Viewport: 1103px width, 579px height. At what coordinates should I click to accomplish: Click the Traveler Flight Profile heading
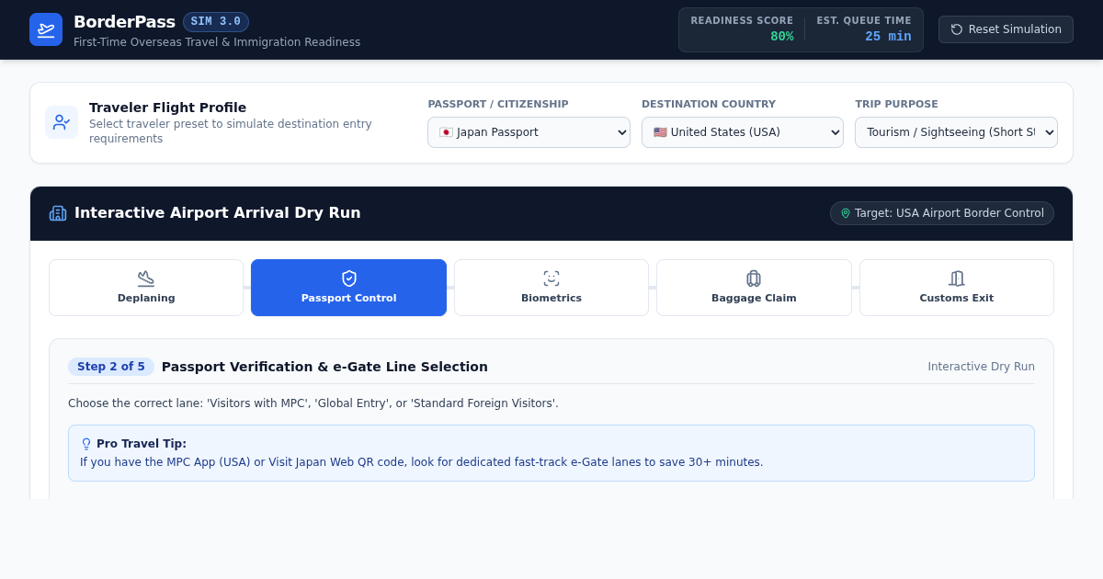tap(167, 108)
